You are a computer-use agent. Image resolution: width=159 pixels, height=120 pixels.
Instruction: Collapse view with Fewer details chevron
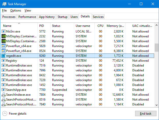(5, 114)
